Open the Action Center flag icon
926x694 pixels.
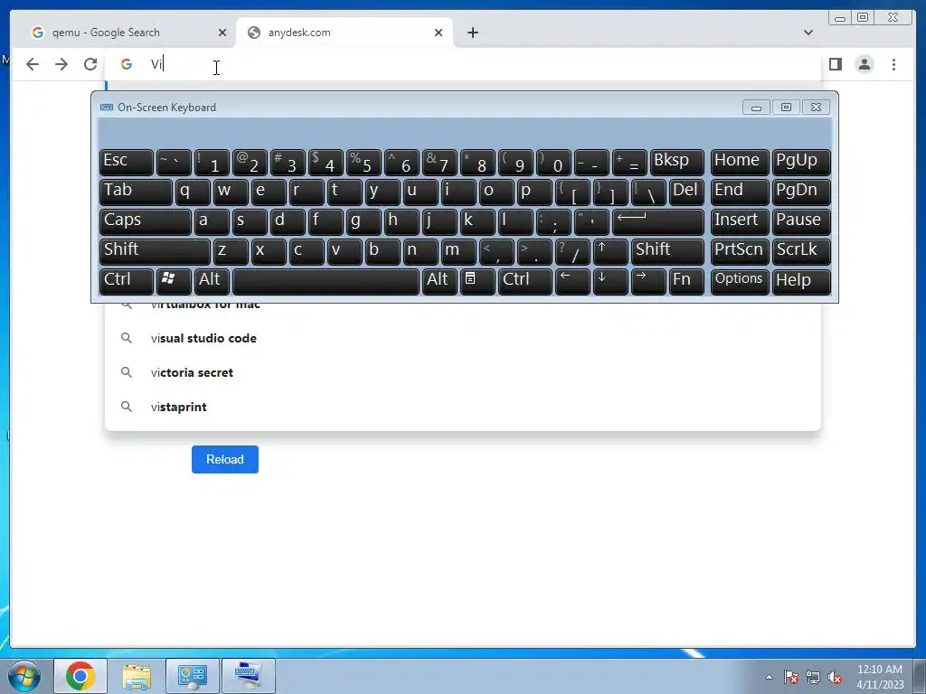coord(790,677)
